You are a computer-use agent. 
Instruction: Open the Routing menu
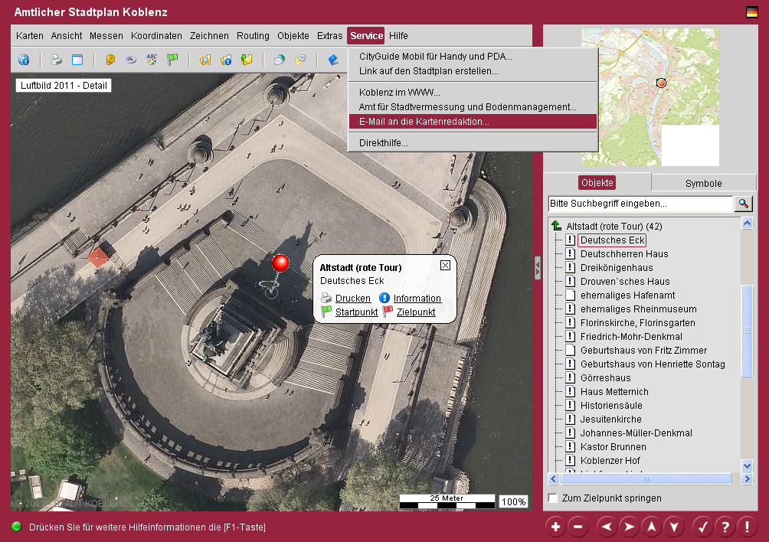253,36
